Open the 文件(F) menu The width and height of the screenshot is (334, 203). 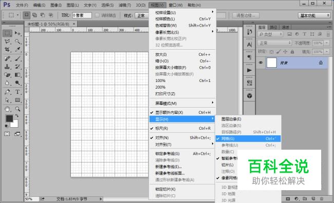pos(22,5)
